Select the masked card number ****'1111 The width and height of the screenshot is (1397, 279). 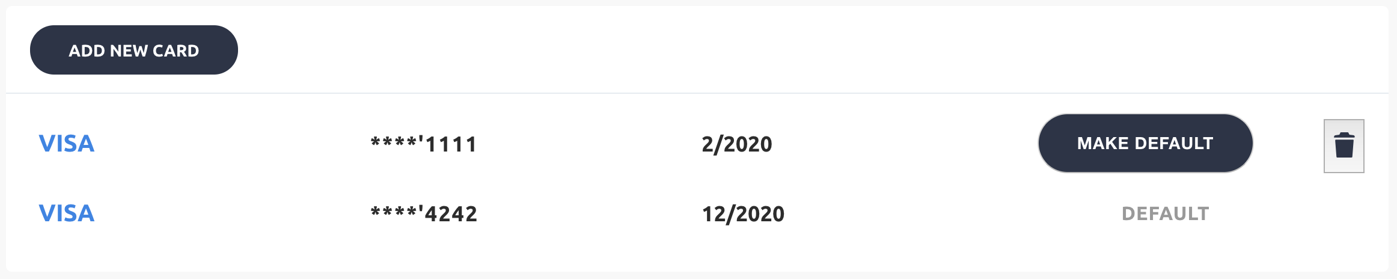[x=424, y=144]
